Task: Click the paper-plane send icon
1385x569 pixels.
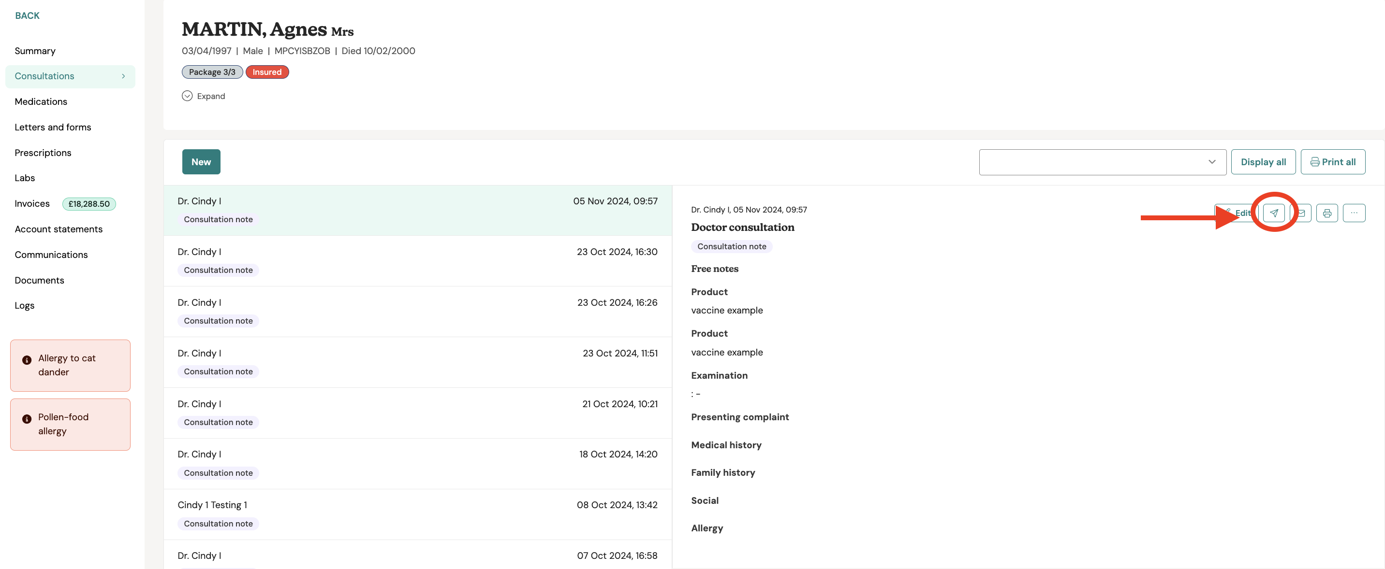Action: coord(1274,213)
